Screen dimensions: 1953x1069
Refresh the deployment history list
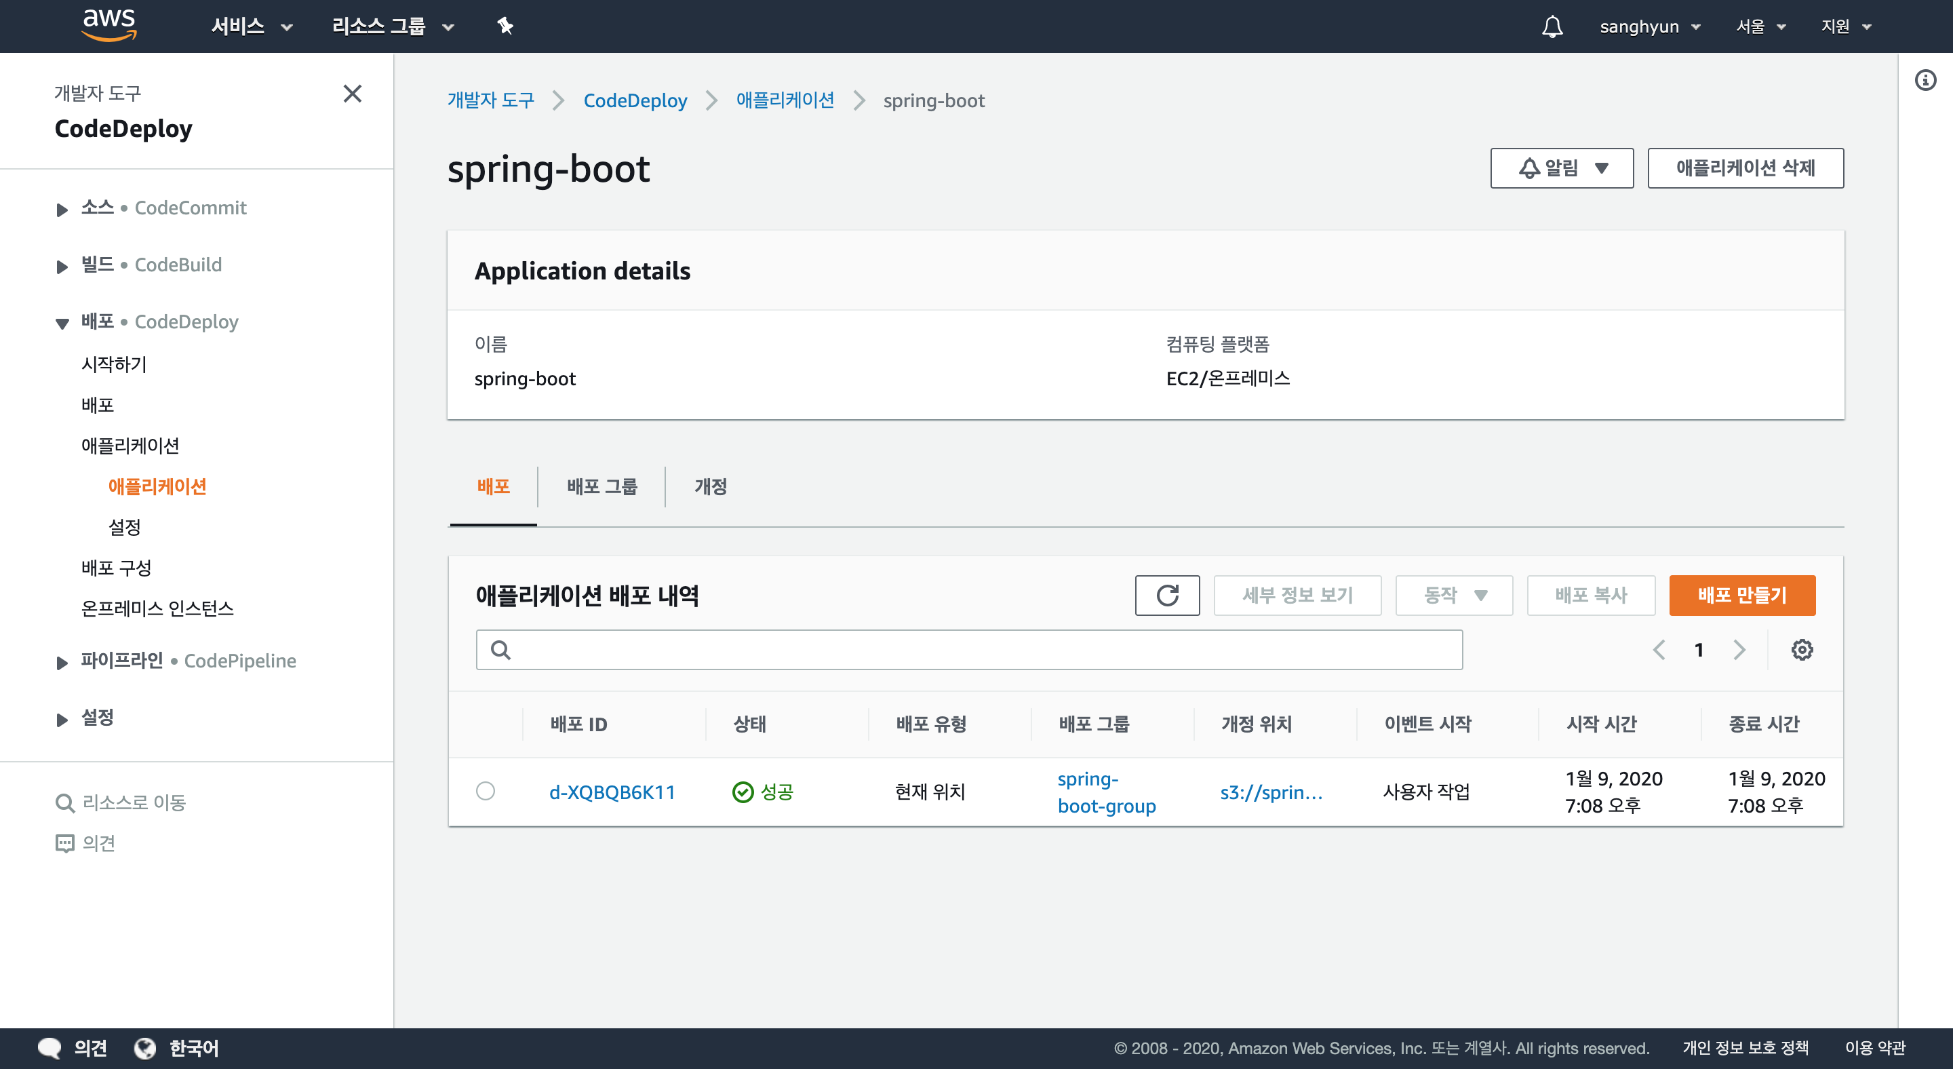coord(1167,595)
